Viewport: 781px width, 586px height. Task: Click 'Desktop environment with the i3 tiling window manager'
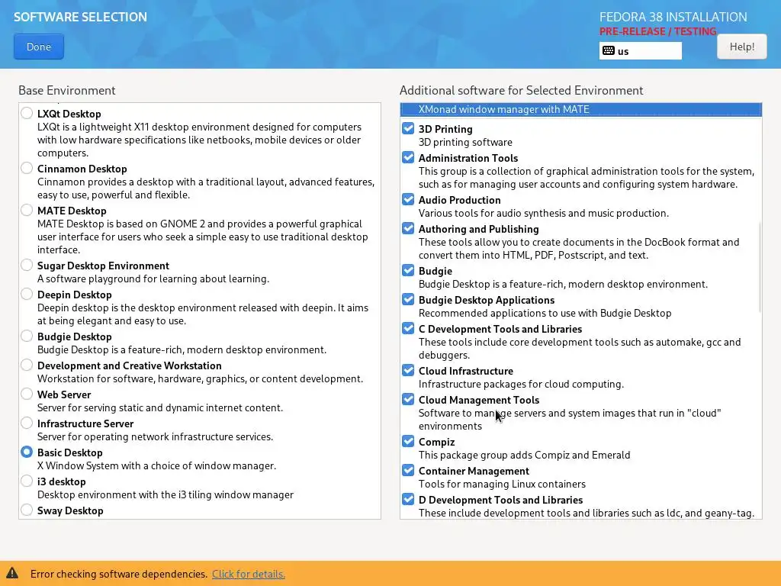tap(166, 494)
